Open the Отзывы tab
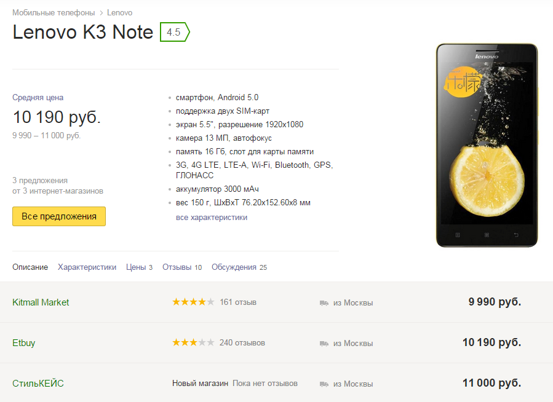 182,267
